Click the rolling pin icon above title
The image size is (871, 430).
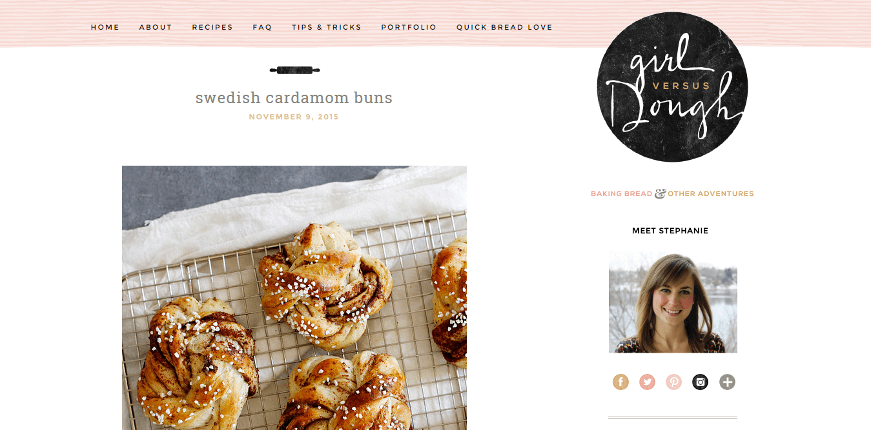[x=294, y=70]
